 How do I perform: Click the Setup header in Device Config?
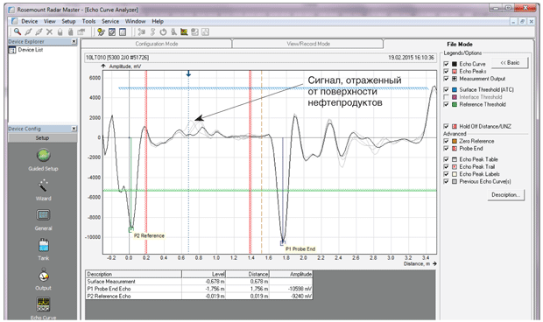tap(42, 138)
